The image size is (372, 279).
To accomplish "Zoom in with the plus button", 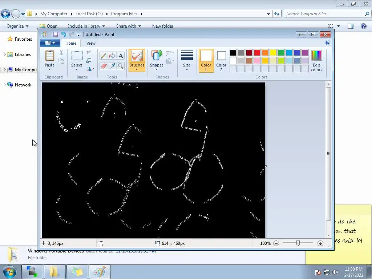I will (320, 243).
